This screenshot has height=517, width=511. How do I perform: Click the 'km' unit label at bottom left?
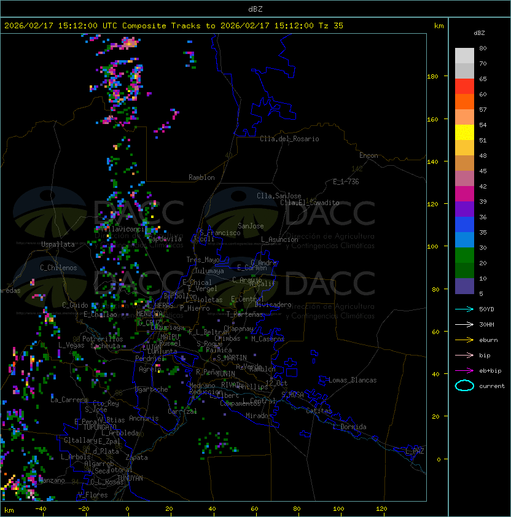9,510
